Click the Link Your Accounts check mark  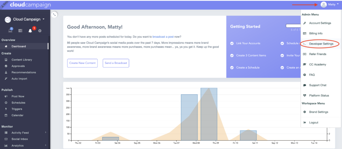coord(232,43)
